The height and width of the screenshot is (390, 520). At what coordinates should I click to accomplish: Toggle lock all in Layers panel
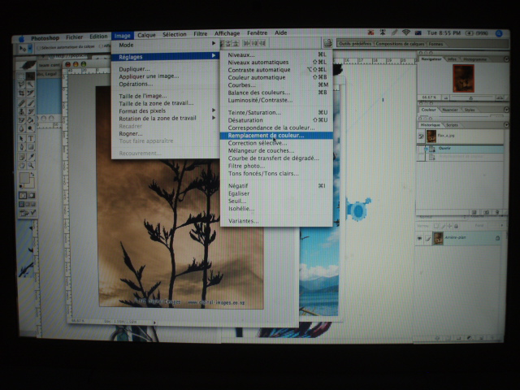click(457, 226)
